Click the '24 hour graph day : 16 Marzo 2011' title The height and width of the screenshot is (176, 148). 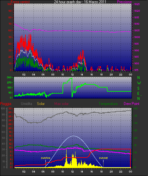(80, 2)
